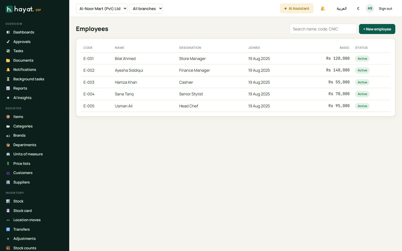Click the Head Chef designation cell

click(x=189, y=106)
